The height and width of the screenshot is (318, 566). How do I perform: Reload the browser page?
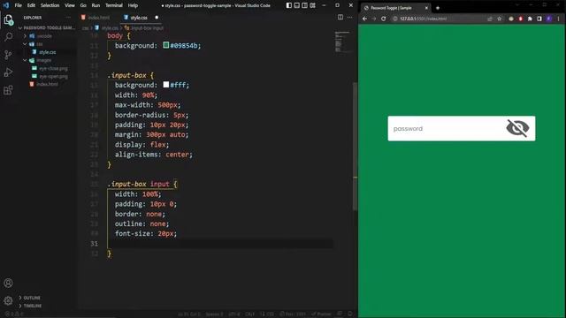pos(383,19)
